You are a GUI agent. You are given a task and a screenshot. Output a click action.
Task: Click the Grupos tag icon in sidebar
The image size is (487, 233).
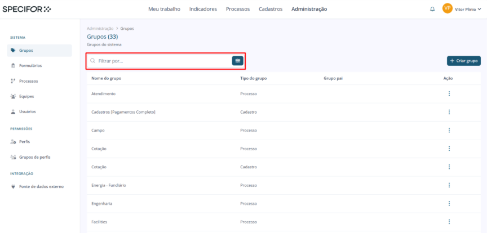pos(13,50)
